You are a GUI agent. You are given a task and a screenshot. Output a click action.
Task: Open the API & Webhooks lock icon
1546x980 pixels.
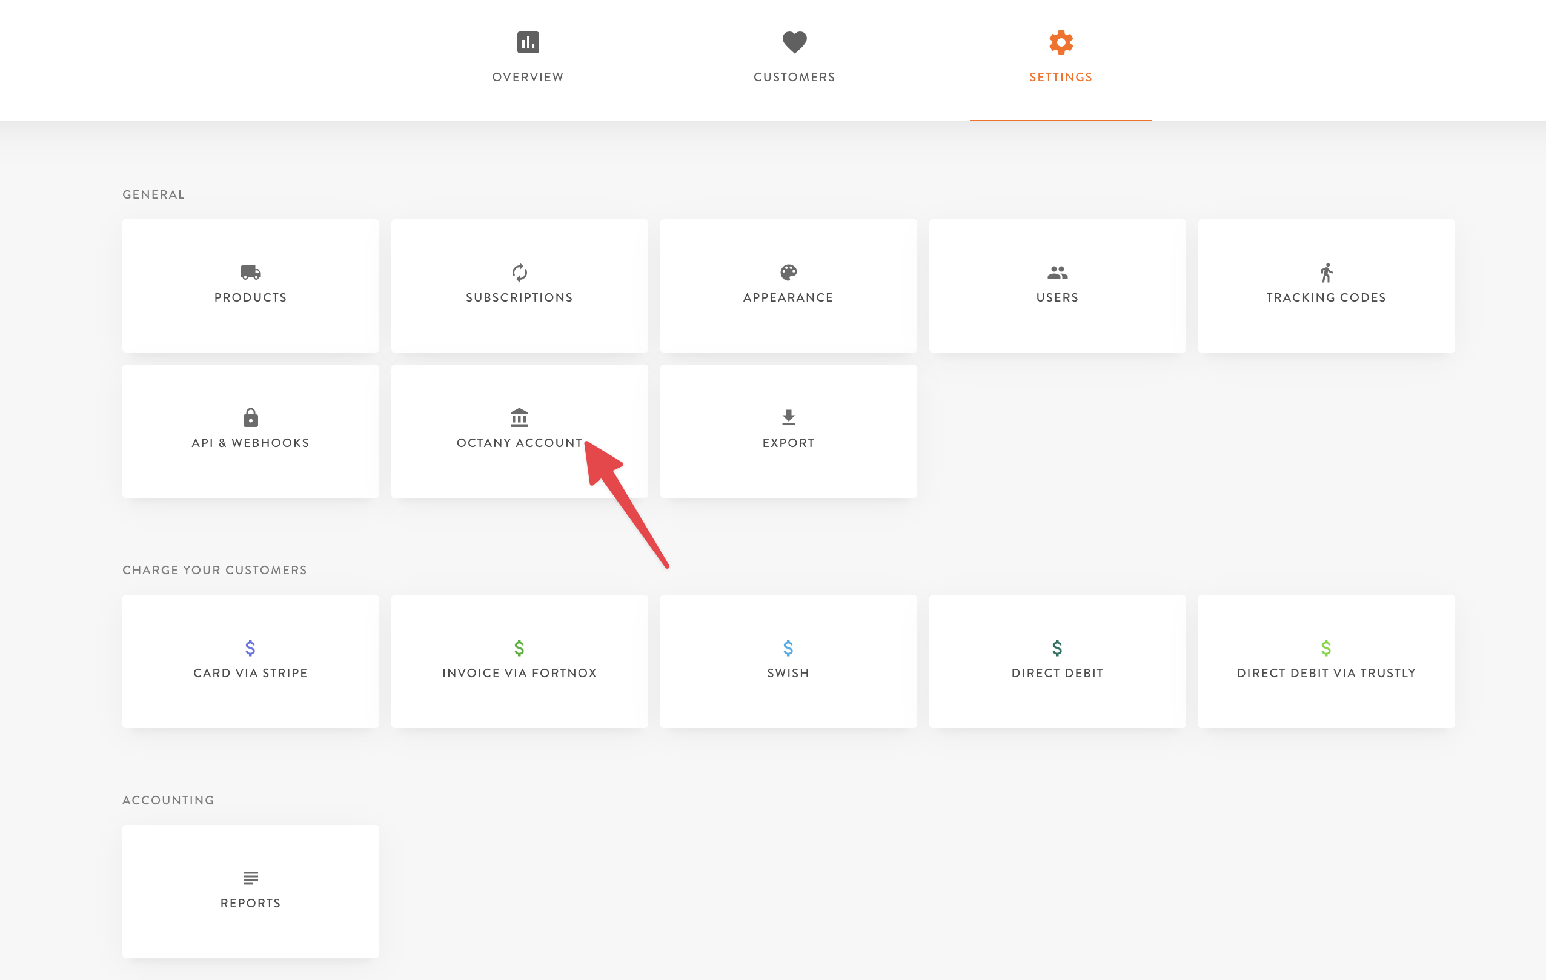pos(250,418)
